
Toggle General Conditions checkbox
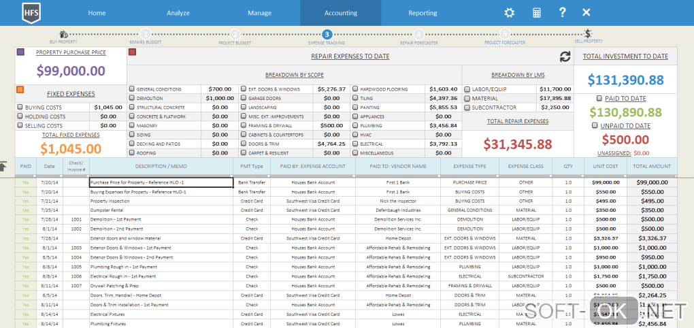[131, 89]
